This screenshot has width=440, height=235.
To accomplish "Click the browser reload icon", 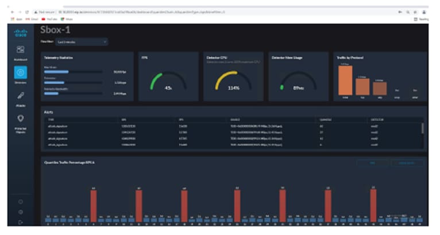I will pos(27,12).
